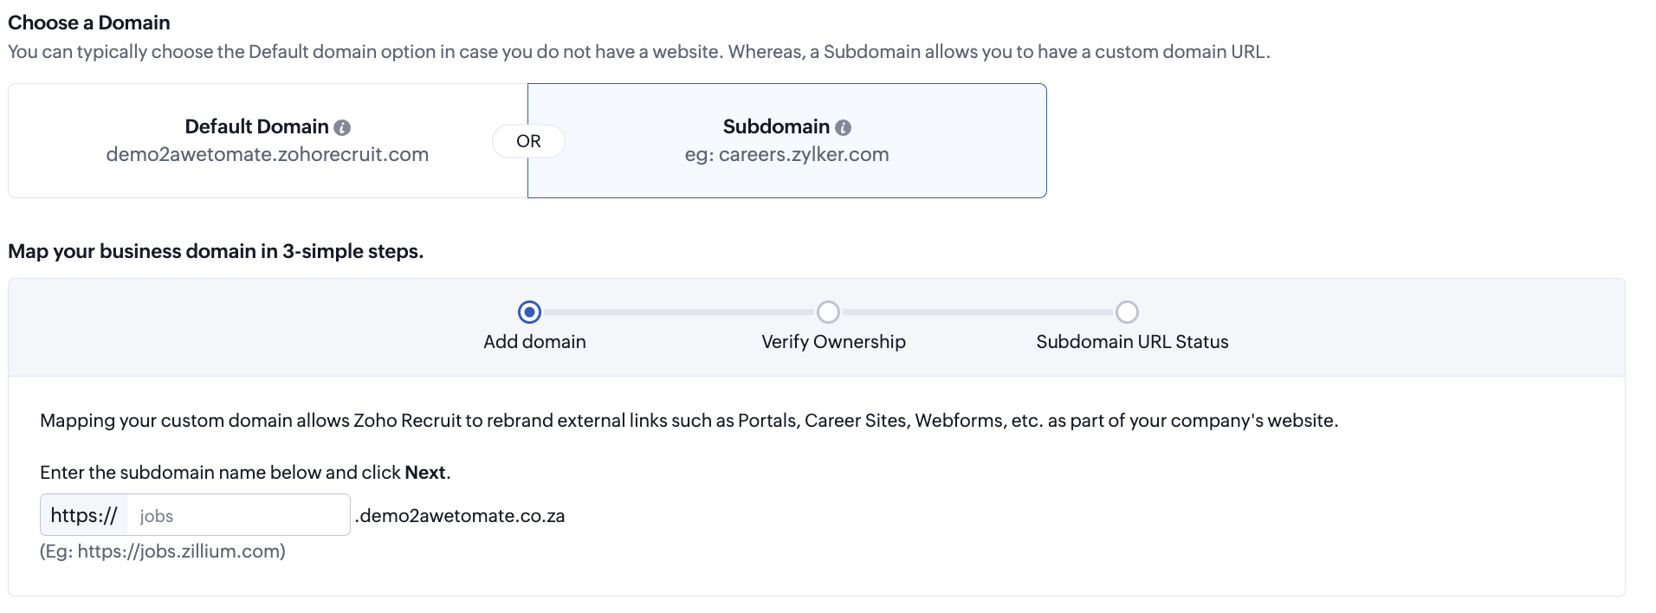The height and width of the screenshot is (613, 1656).
Task: Click the https:// prefix box
Action: [84, 516]
